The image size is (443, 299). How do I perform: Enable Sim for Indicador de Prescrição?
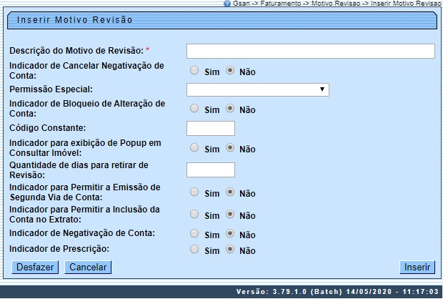point(194,249)
